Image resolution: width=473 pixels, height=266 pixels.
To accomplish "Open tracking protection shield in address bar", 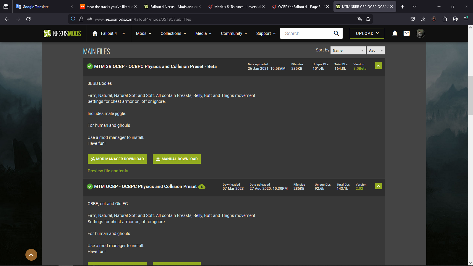I will [73, 19].
